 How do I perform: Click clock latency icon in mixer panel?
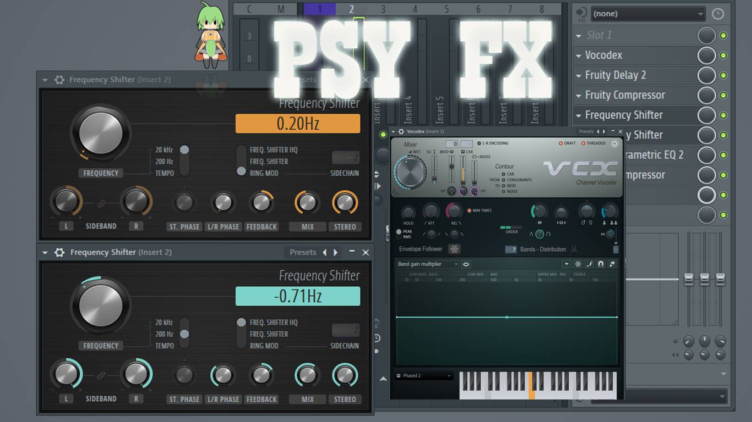(718, 14)
